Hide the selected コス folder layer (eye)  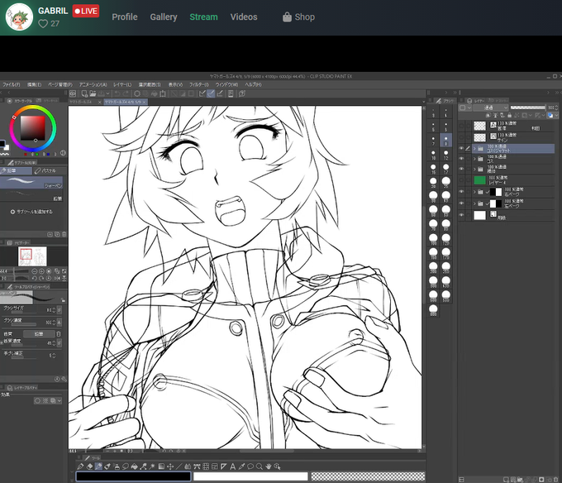462,148
